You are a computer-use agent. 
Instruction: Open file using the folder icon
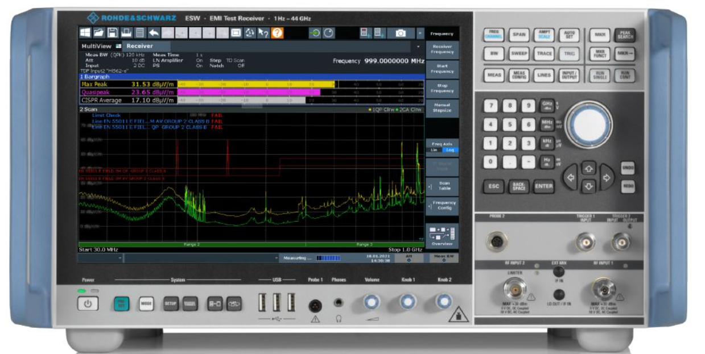pyautogui.click(x=98, y=33)
